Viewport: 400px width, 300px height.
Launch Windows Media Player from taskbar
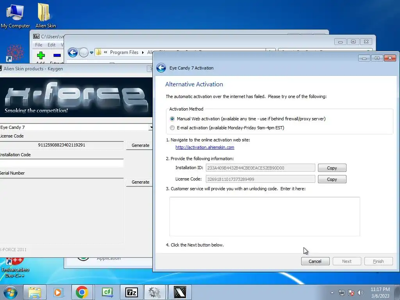pyautogui.click(x=58, y=292)
